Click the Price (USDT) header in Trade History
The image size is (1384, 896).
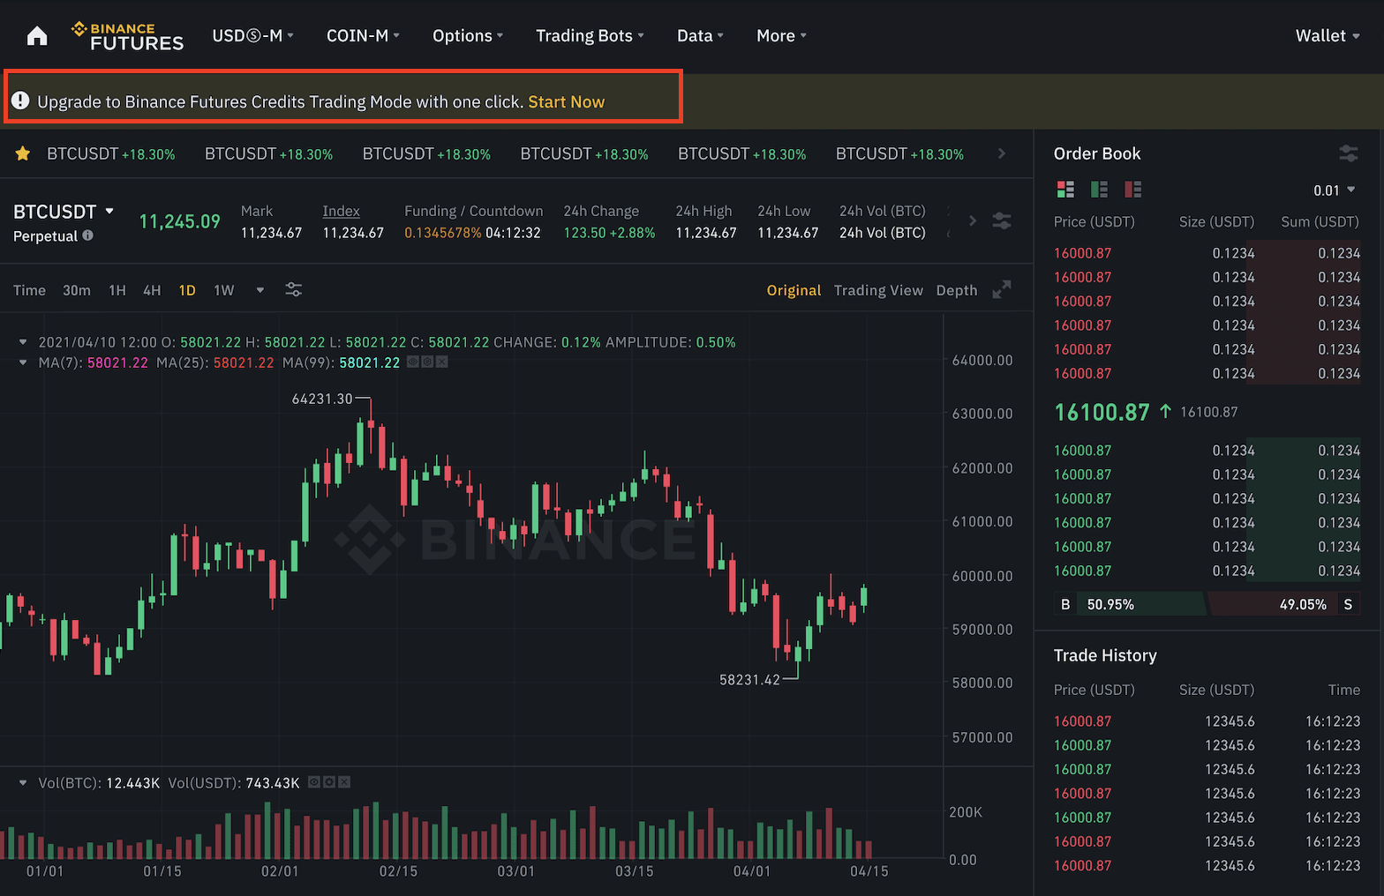click(1094, 690)
